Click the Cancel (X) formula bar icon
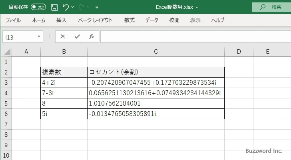This screenshot has width=291, height=160. pos(63,36)
